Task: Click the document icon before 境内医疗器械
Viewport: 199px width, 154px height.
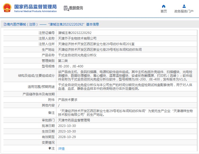Action: [5, 24]
